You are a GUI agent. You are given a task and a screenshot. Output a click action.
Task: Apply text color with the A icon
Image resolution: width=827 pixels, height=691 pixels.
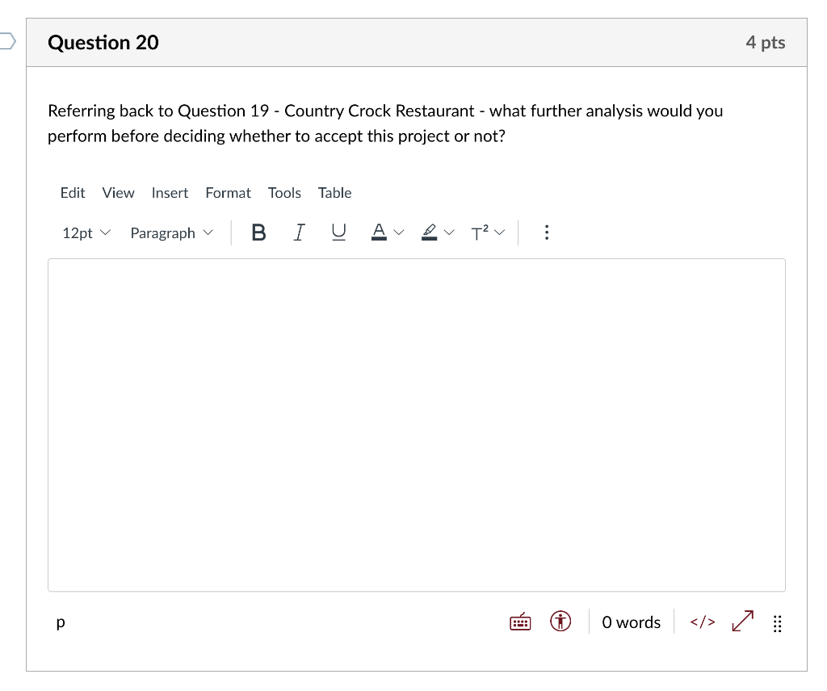click(379, 232)
